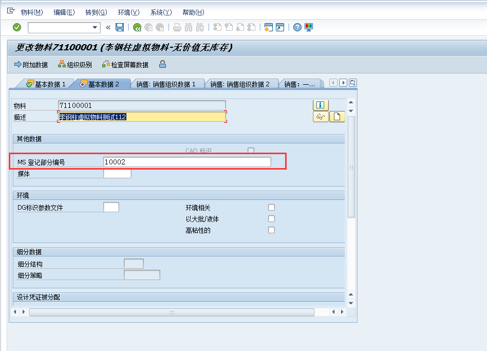This screenshot has width=487, height=351.
Task: Open the tab overview list button beside the tabs
Action: (x=352, y=82)
